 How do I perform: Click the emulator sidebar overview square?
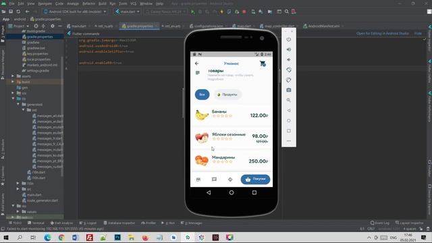[x=288, y=131]
